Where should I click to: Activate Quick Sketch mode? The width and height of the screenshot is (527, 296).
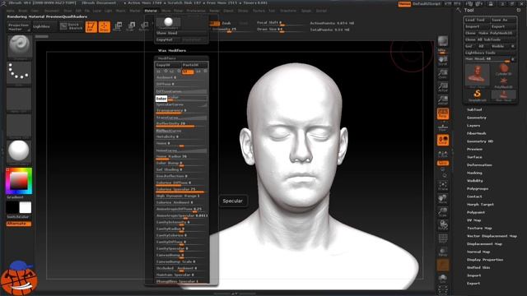(x=72, y=26)
